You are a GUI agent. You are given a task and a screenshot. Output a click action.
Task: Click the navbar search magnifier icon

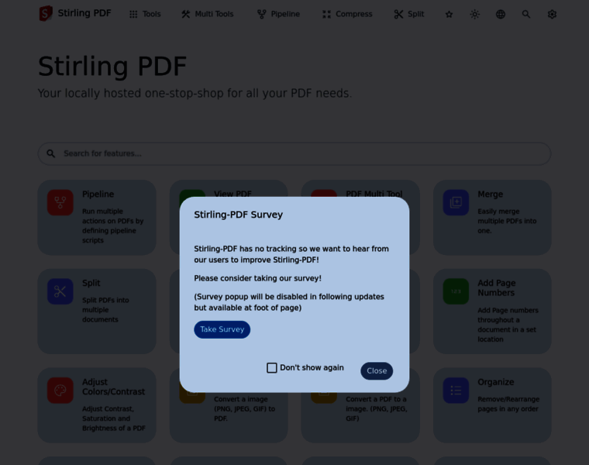[526, 14]
